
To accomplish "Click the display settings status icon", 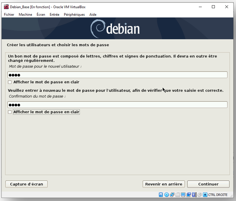I will 183,195.
